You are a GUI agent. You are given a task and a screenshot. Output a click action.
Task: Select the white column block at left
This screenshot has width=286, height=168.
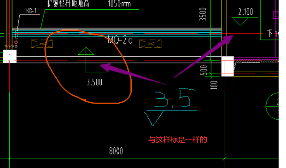coord(10,56)
